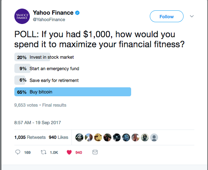Viewport: 208px width, 170px height.
Task: Click the envelope direct message icon
Action: coord(95,152)
